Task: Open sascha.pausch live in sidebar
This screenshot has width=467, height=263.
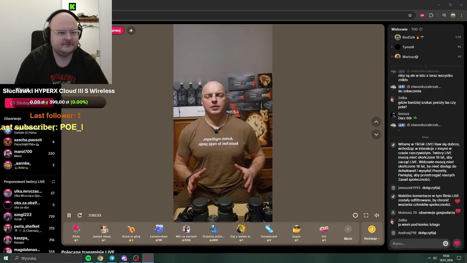Action: 30,142
